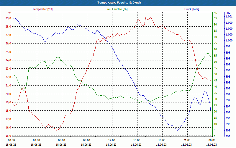Click the '24,0' temperature axis value

(8, 60)
